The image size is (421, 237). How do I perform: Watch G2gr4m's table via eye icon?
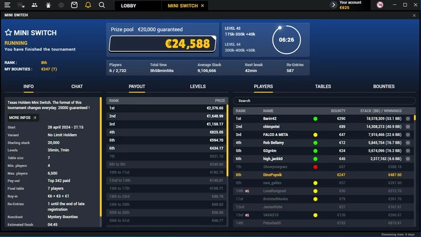pos(408,151)
